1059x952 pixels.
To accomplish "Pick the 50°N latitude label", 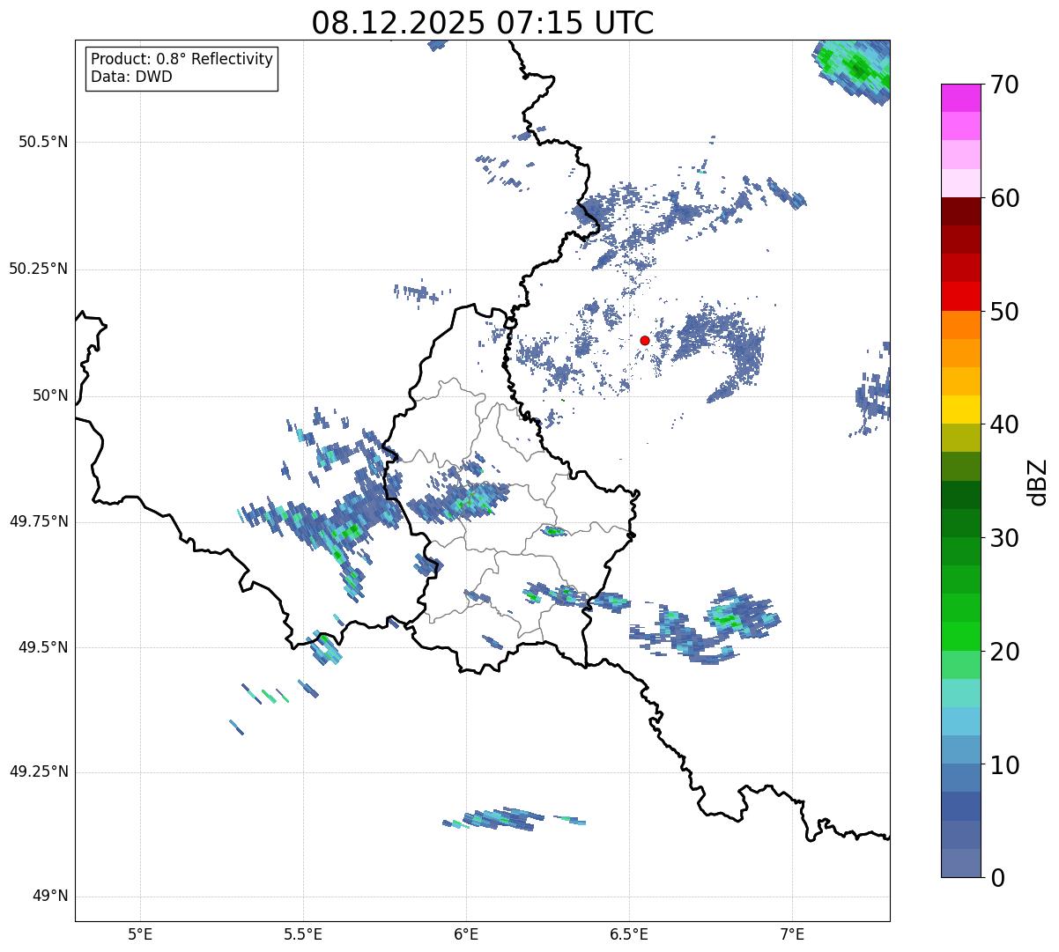I will coord(50,395).
